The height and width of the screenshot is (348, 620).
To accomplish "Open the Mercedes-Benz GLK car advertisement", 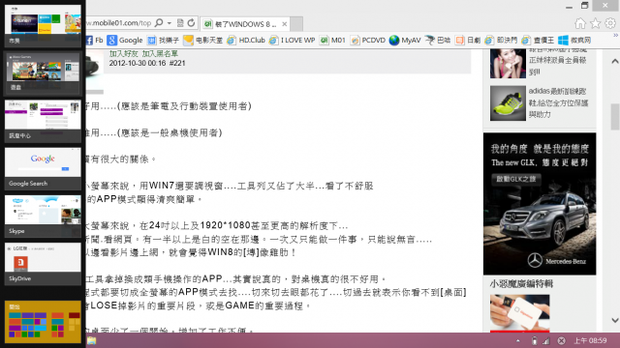I will [540, 204].
